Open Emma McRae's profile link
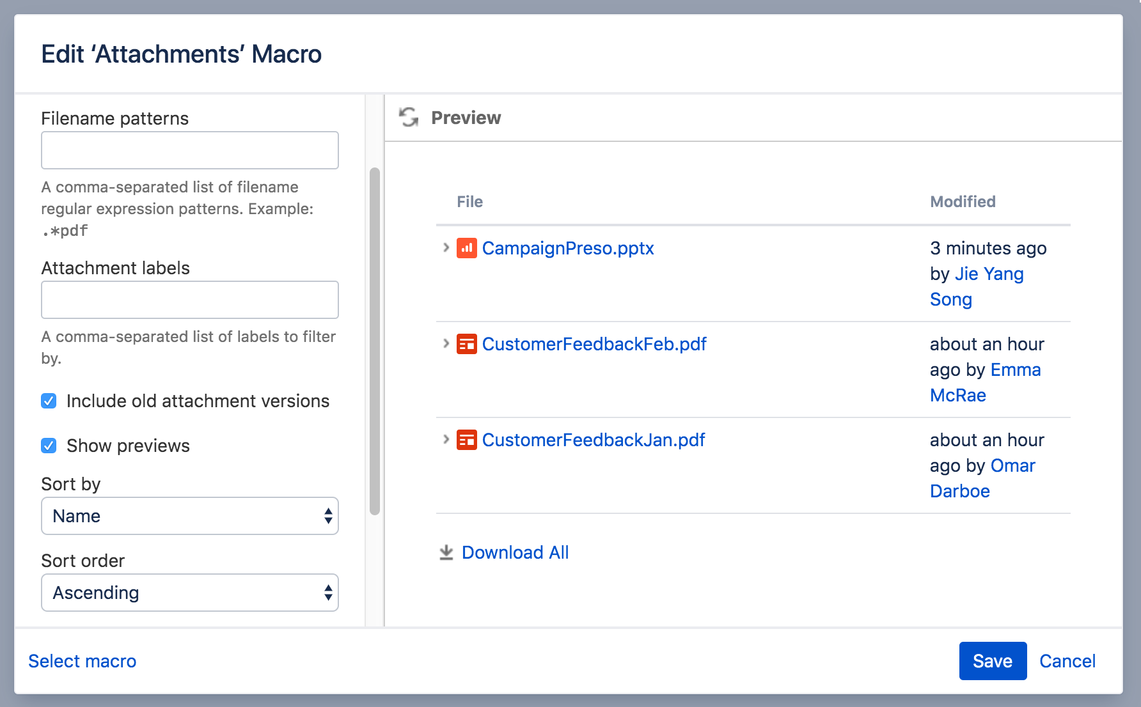The width and height of the screenshot is (1141, 707). pyautogui.click(x=986, y=382)
